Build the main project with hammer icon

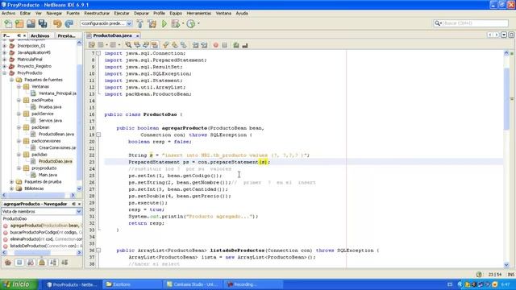click(x=139, y=23)
